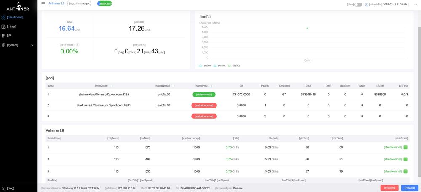Click the Accepted column header in pool table
Image resolution: width=421 pixels, height=192 pixels.
tap(284, 86)
